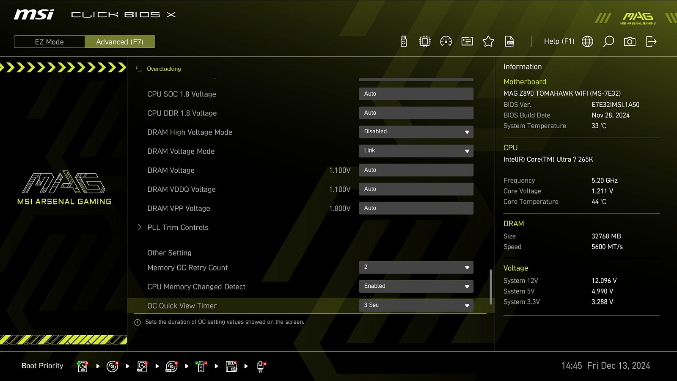This screenshot has width=677, height=381.
Task: Click the MSI logo at top left
Action: click(x=34, y=15)
